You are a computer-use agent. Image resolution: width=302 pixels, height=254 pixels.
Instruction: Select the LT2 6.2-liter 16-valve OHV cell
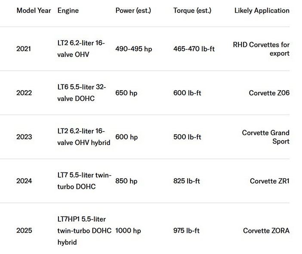pyautogui.click(x=81, y=49)
